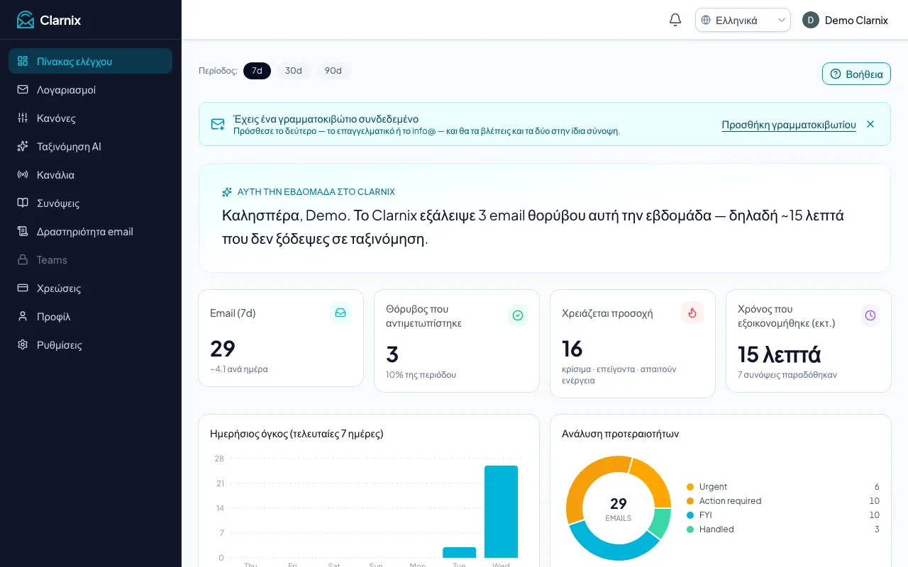Open the Demo Clarnix user menu
This screenshot has width=908, height=567.
coord(845,20)
